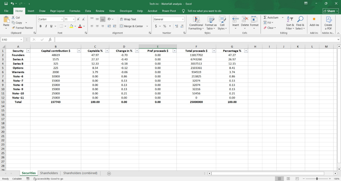The height and width of the screenshot is (181, 341).
Task: Click the Format Painter brush
Action: (13, 28)
